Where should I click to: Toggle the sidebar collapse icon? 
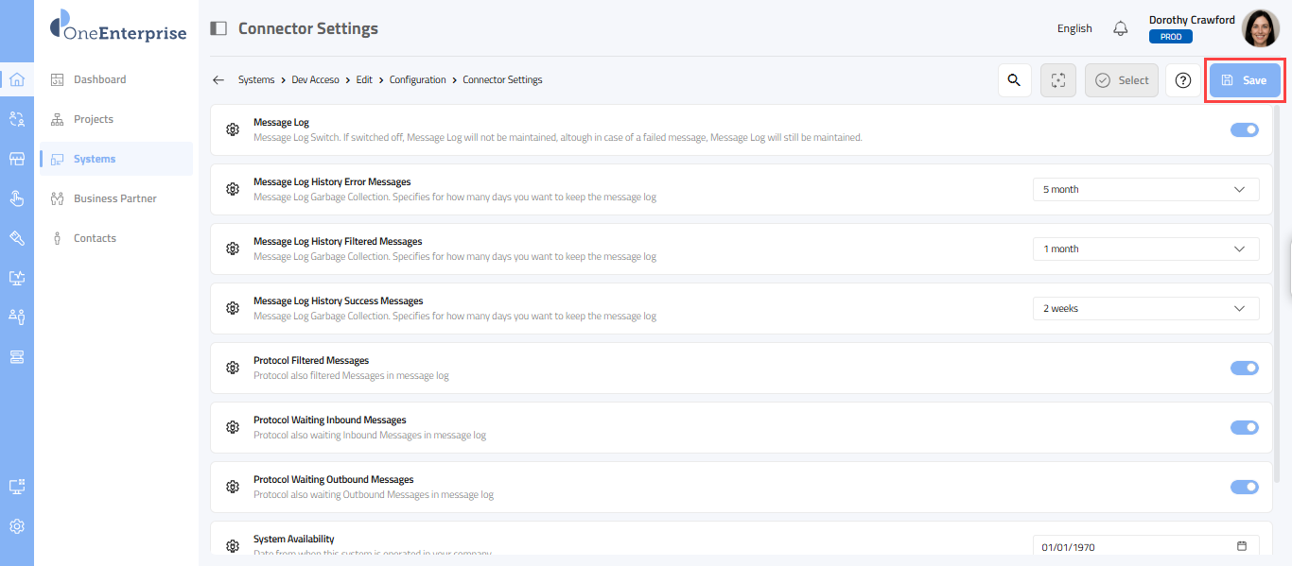[x=218, y=28]
